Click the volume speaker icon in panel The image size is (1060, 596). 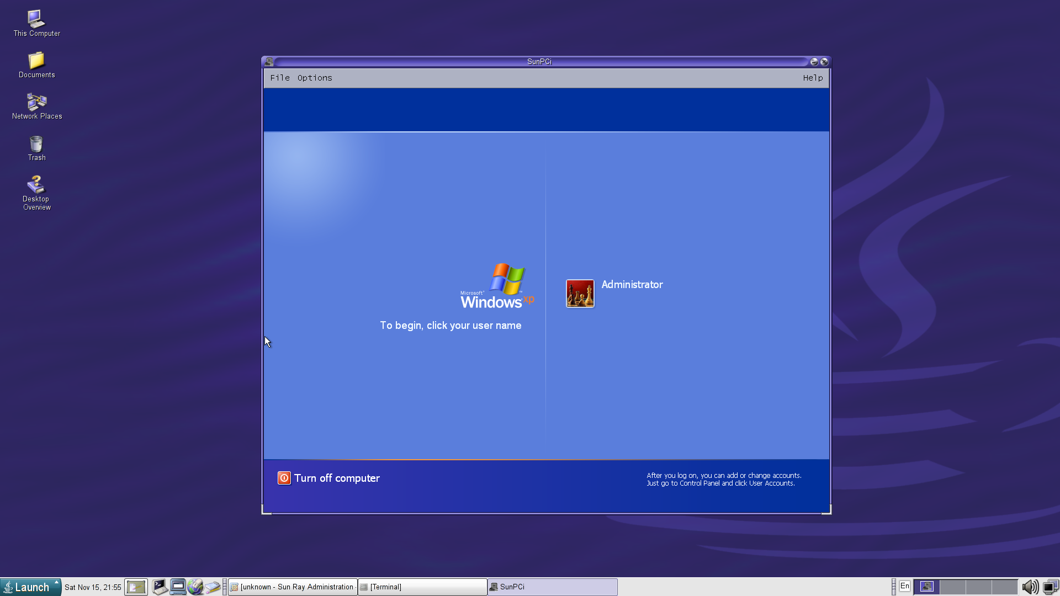1030,587
